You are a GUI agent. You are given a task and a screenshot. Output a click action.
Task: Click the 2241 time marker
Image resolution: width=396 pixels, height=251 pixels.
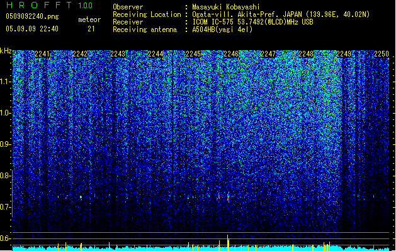coord(42,53)
